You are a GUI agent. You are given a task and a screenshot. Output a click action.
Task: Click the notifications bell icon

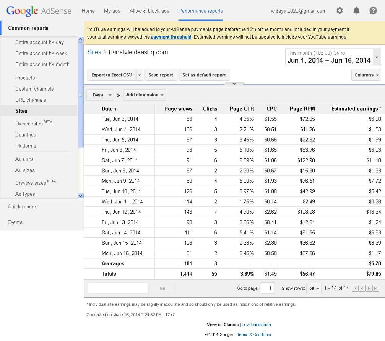(x=356, y=11)
